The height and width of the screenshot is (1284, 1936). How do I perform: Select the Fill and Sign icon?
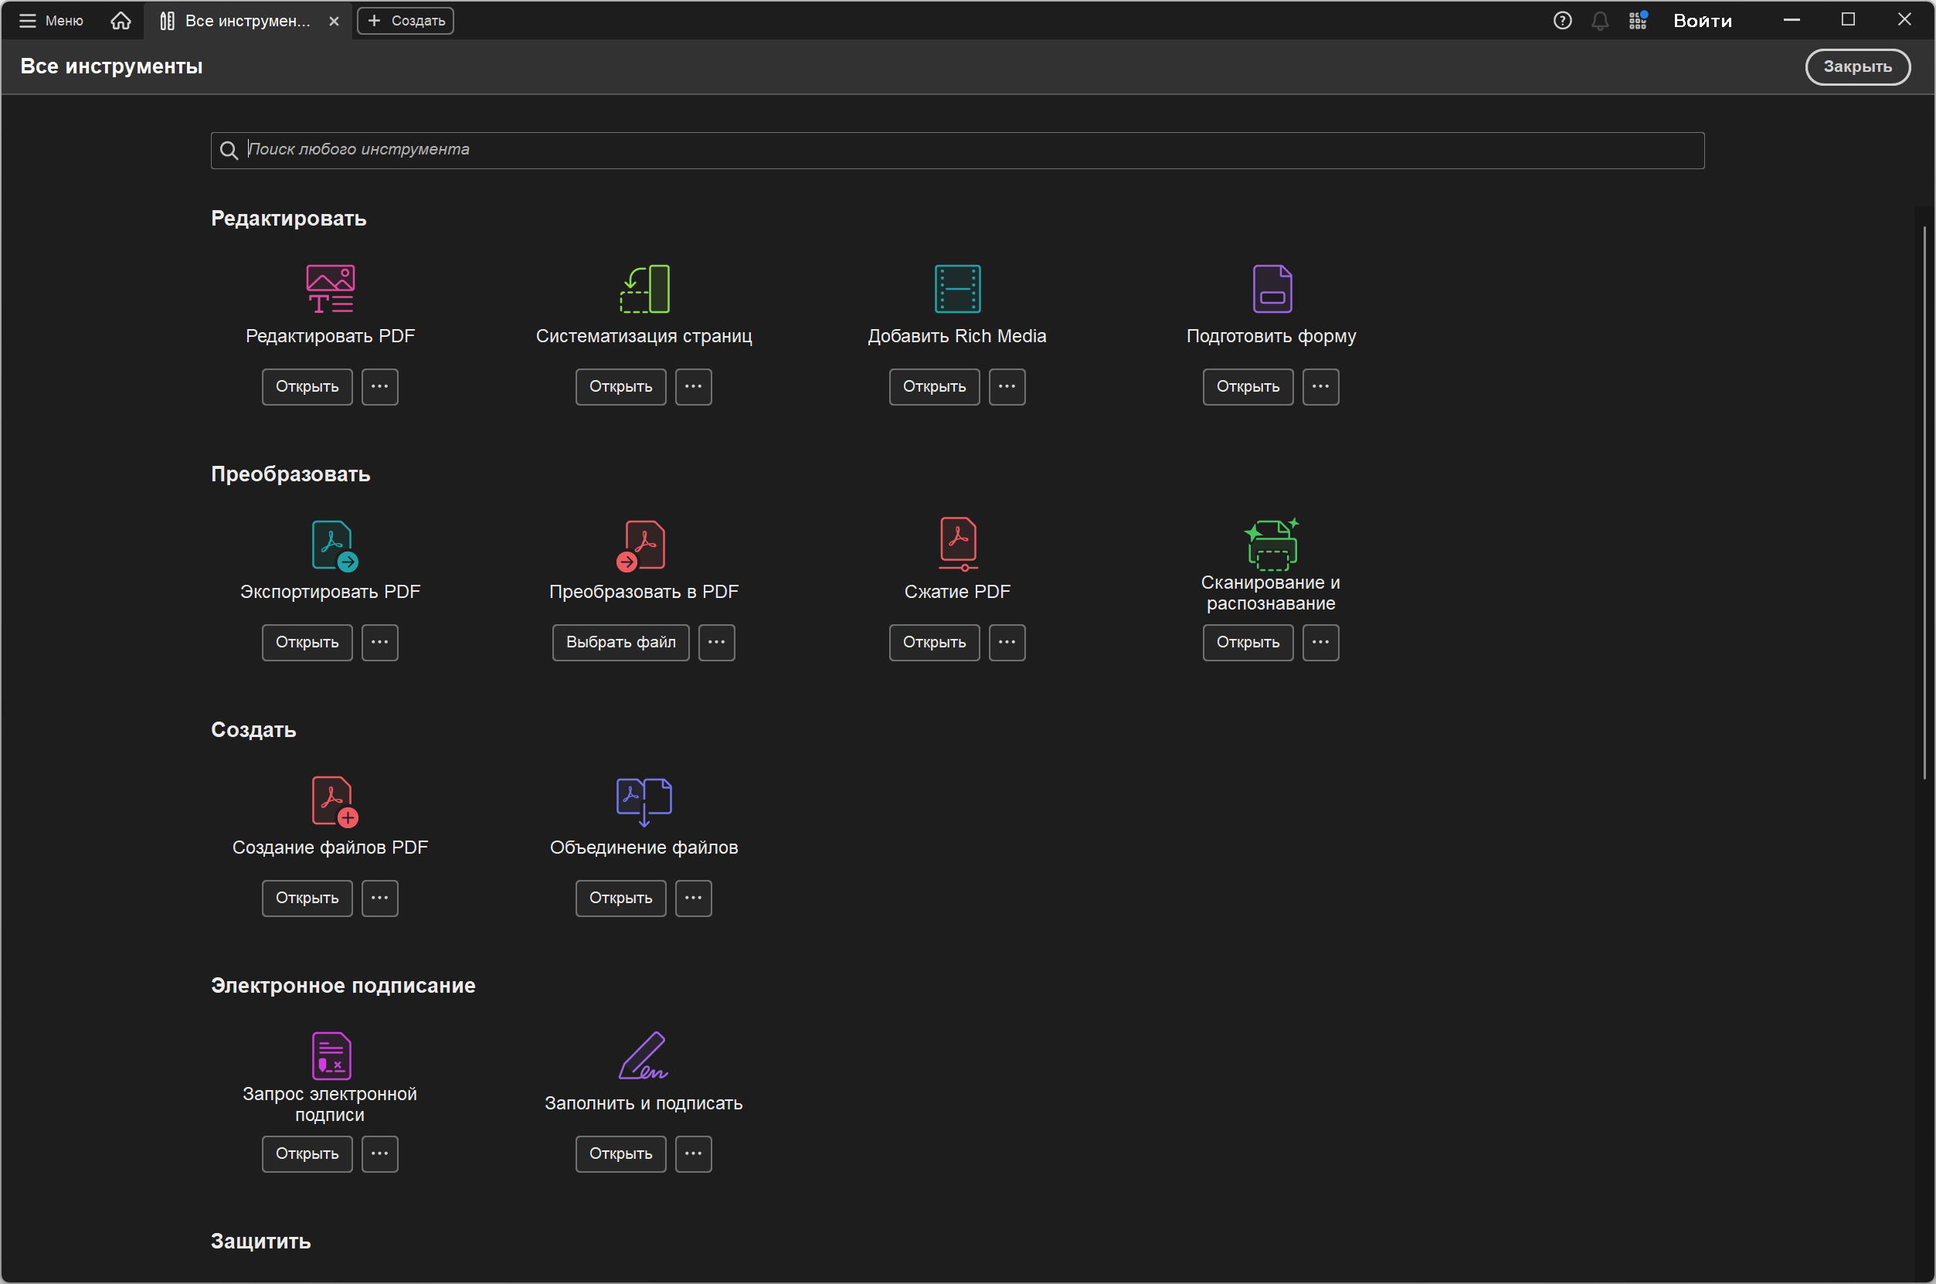click(644, 1055)
